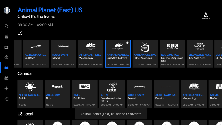Select ABC Spark channel in Canada

pyautogui.click(x=57, y=94)
